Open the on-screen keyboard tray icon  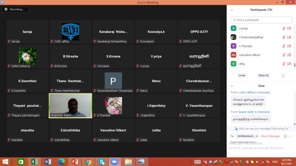[197, 162]
